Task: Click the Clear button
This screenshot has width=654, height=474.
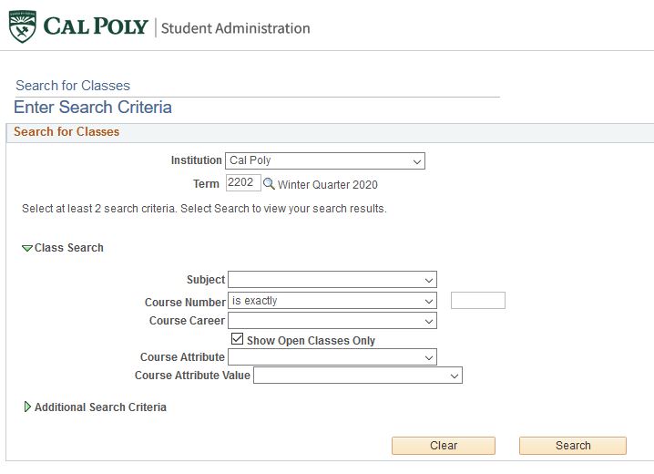Action: tap(444, 446)
